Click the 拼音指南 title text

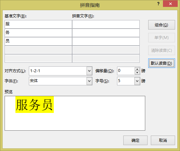pos(90,5)
